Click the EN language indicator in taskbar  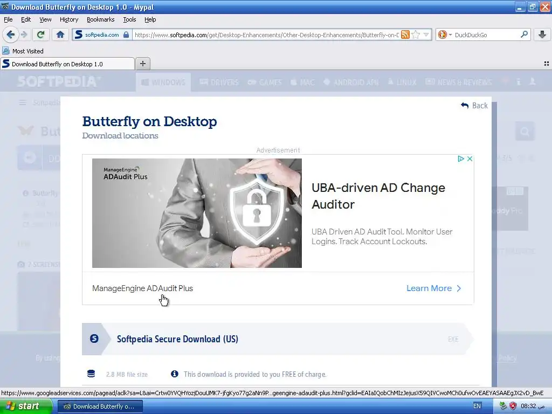pyautogui.click(x=477, y=406)
